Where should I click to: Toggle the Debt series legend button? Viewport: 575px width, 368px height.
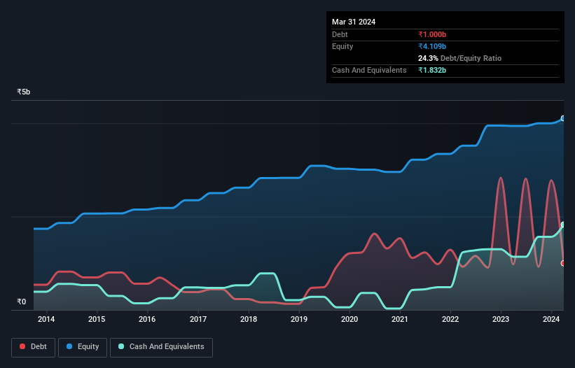(34, 347)
